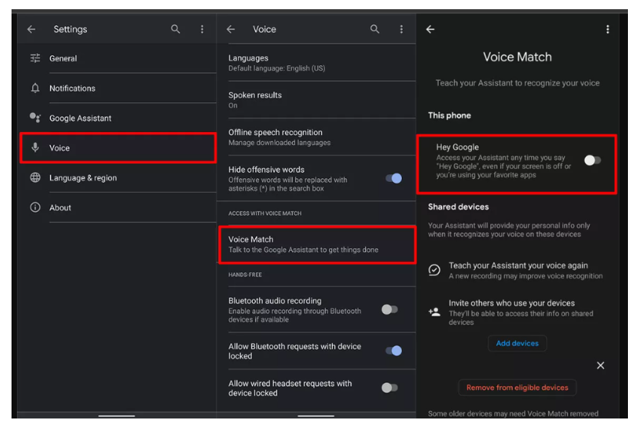
Task: Open overflow menu on Voice Match screen
Action: 607,29
